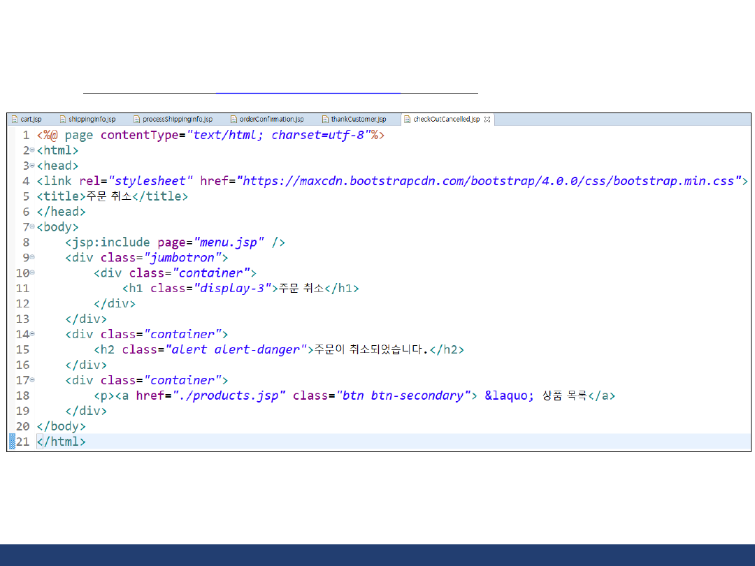Select the processShippingInfo.jsp tab

pyautogui.click(x=177, y=119)
